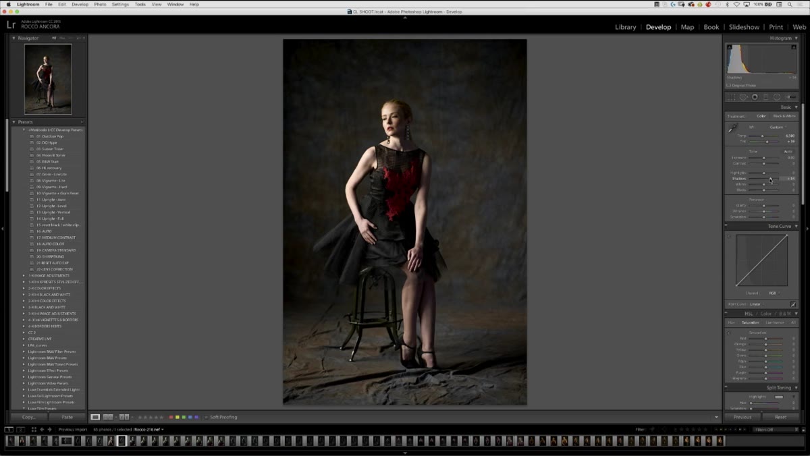Viewport: 810px width, 456px height.
Task: Open the White Balance Custom dropdown
Action: pyautogui.click(x=777, y=127)
